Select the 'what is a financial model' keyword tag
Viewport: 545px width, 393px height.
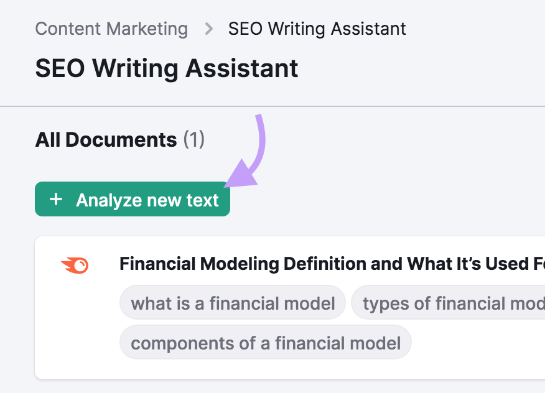[232, 303]
